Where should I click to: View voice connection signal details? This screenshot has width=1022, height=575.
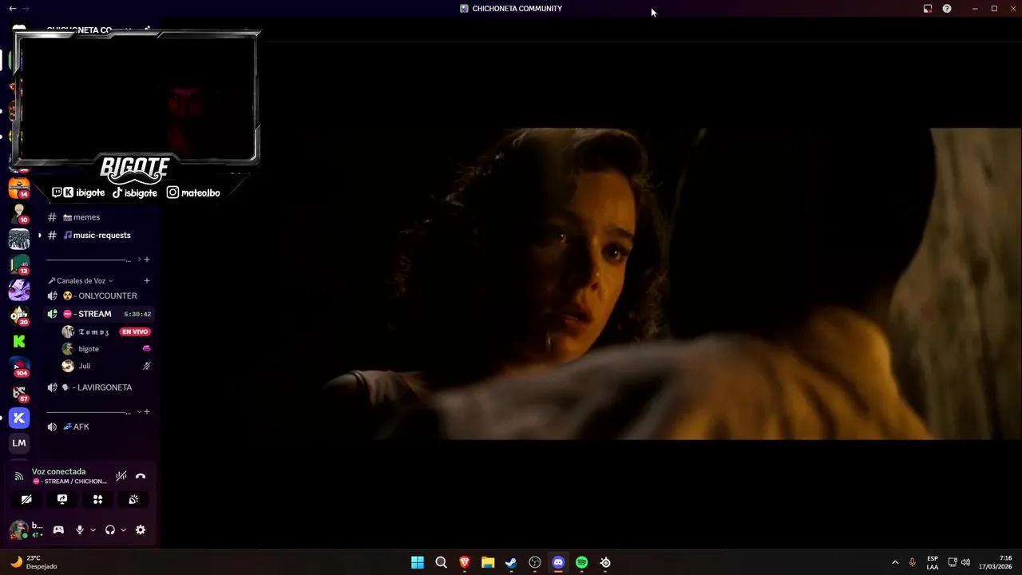click(19, 476)
